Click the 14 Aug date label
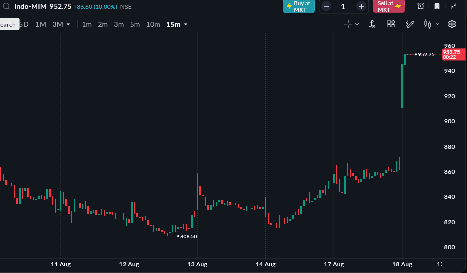 266,264
